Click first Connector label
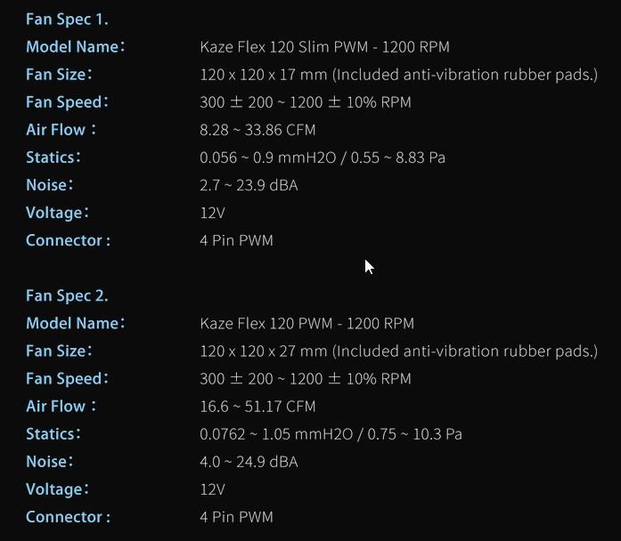Screen dimensions: 621x541 [x=68, y=240]
